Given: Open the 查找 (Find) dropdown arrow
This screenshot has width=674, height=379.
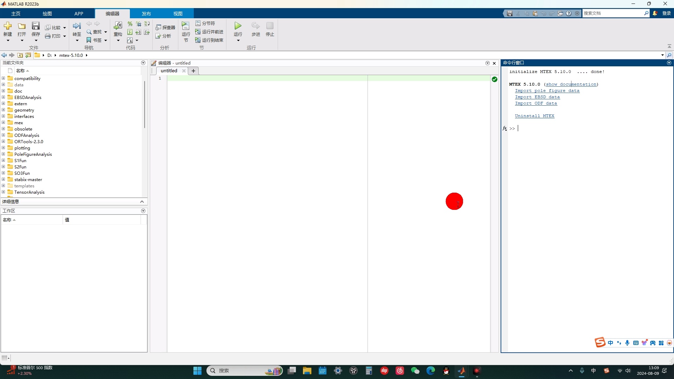Looking at the screenshot, I should click(x=106, y=32).
